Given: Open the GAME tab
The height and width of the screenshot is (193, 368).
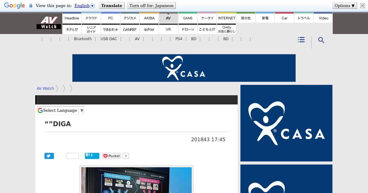Looking at the screenshot, I should point(188,18).
